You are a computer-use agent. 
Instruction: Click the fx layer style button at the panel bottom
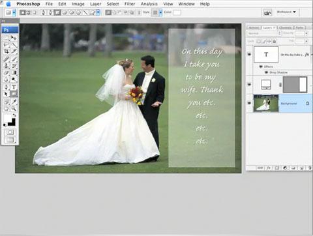click(269, 168)
